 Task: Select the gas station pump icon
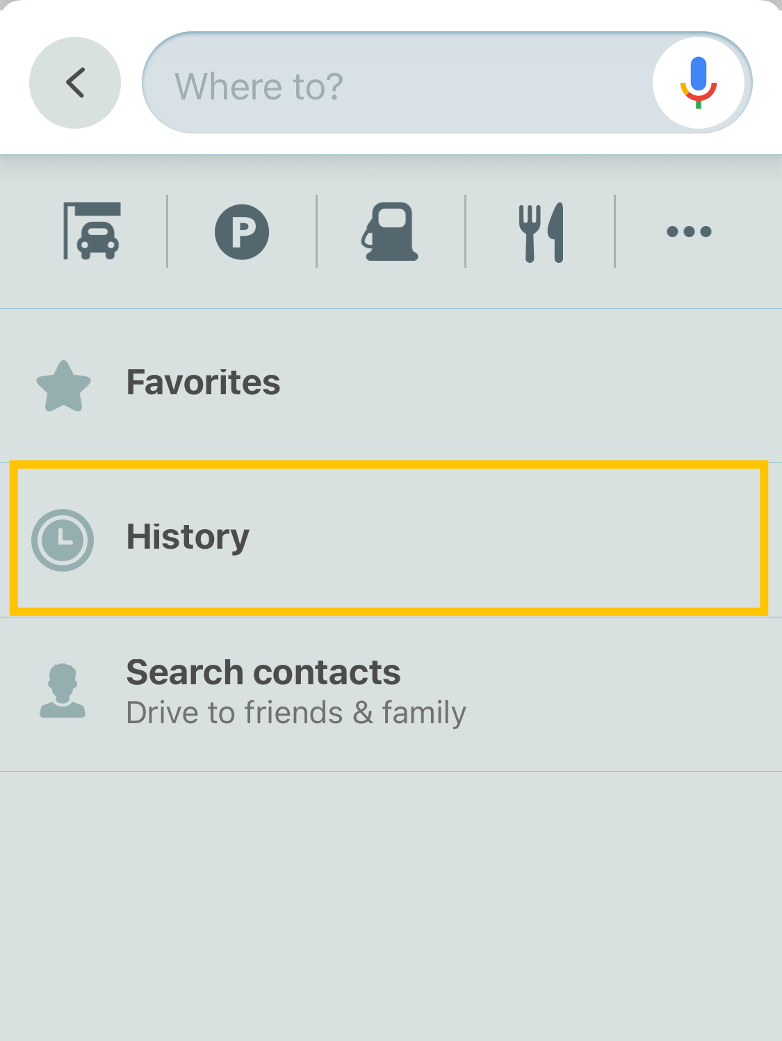pyautogui.click(x=391, y=232)
